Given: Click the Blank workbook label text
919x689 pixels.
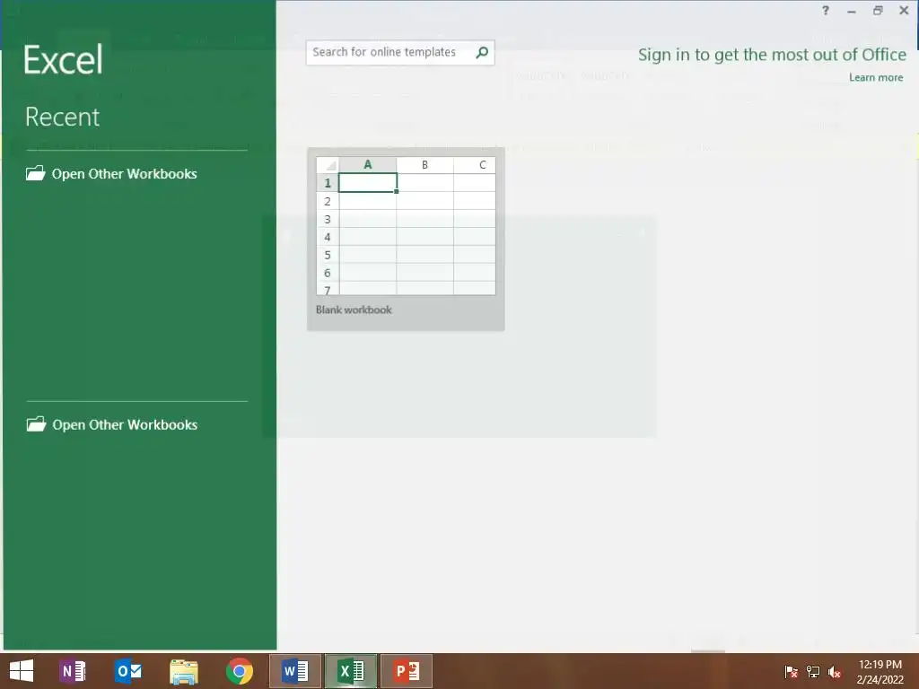Looking at the screenshot, I should pyautogui.click(x=354, y=310).
